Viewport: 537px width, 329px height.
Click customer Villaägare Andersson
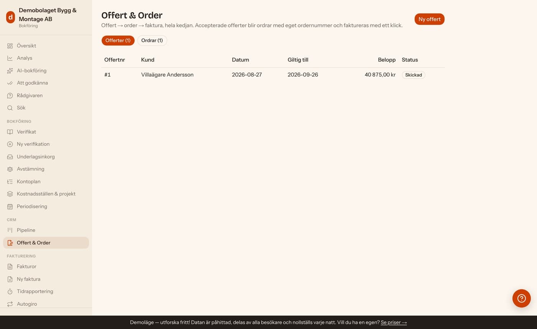[167, 75]
